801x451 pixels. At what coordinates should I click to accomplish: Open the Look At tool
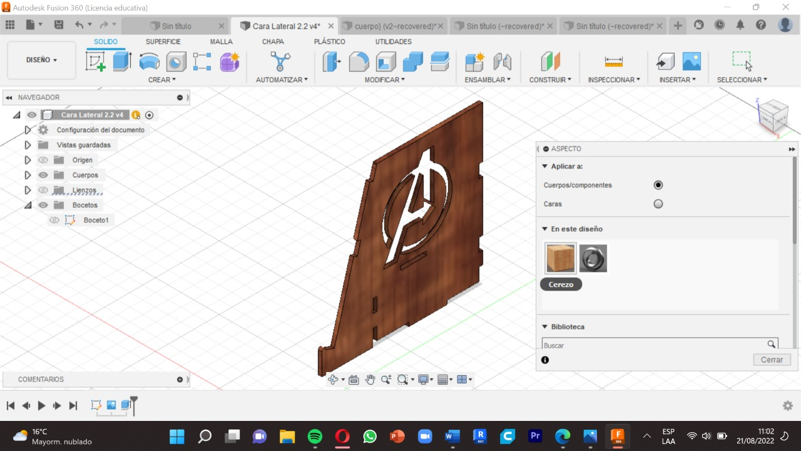[354, 380]
